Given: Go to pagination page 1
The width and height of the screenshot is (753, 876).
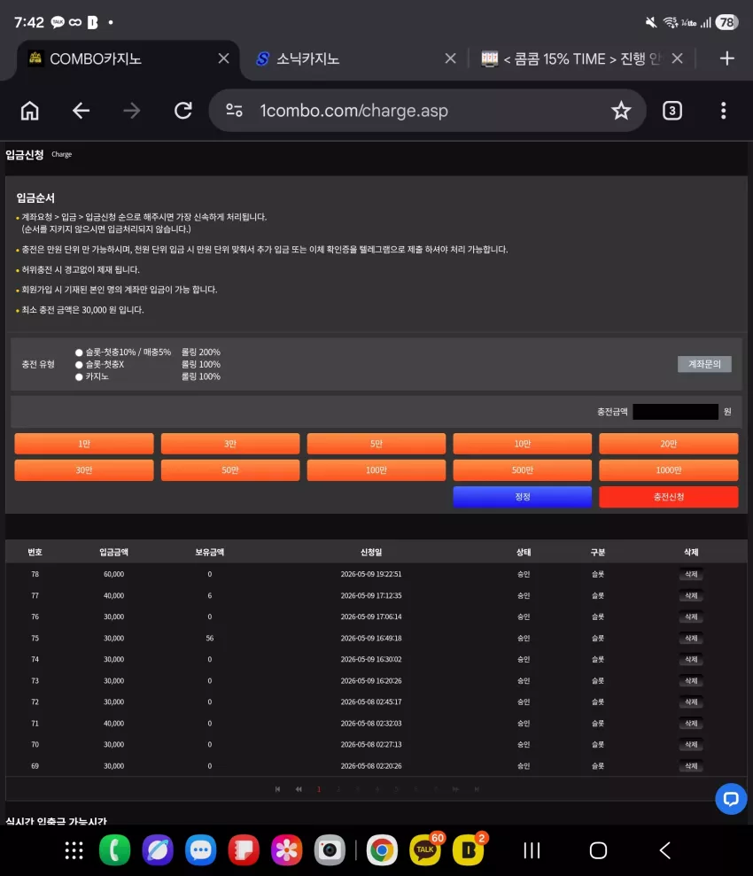Looking at the screenshot, I should (319, 789).
